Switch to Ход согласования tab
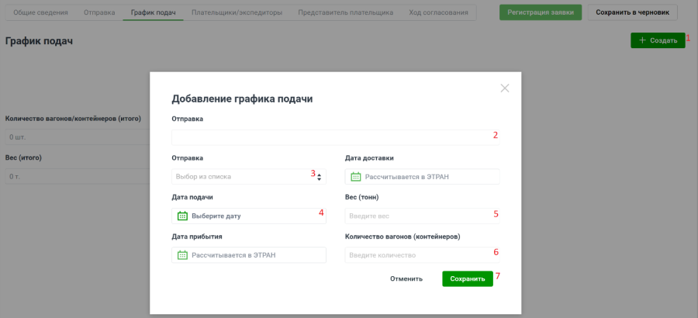 pos(438,13)
